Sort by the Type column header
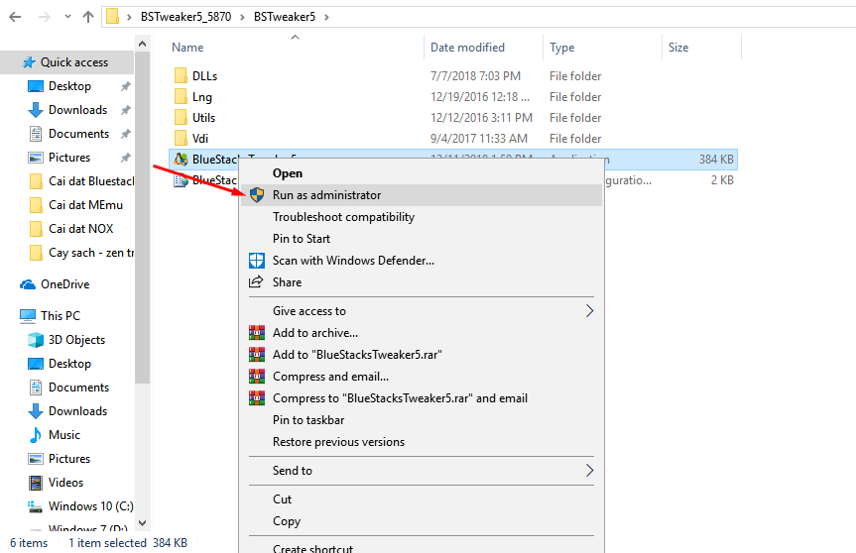 pyautogui.click(x=561, y=48)
